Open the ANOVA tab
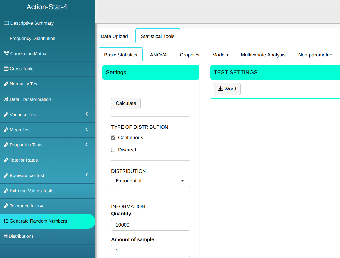Image resolution: width=340 pixels, height=258 pixels. pyautogui.click(x=158, y=55)
